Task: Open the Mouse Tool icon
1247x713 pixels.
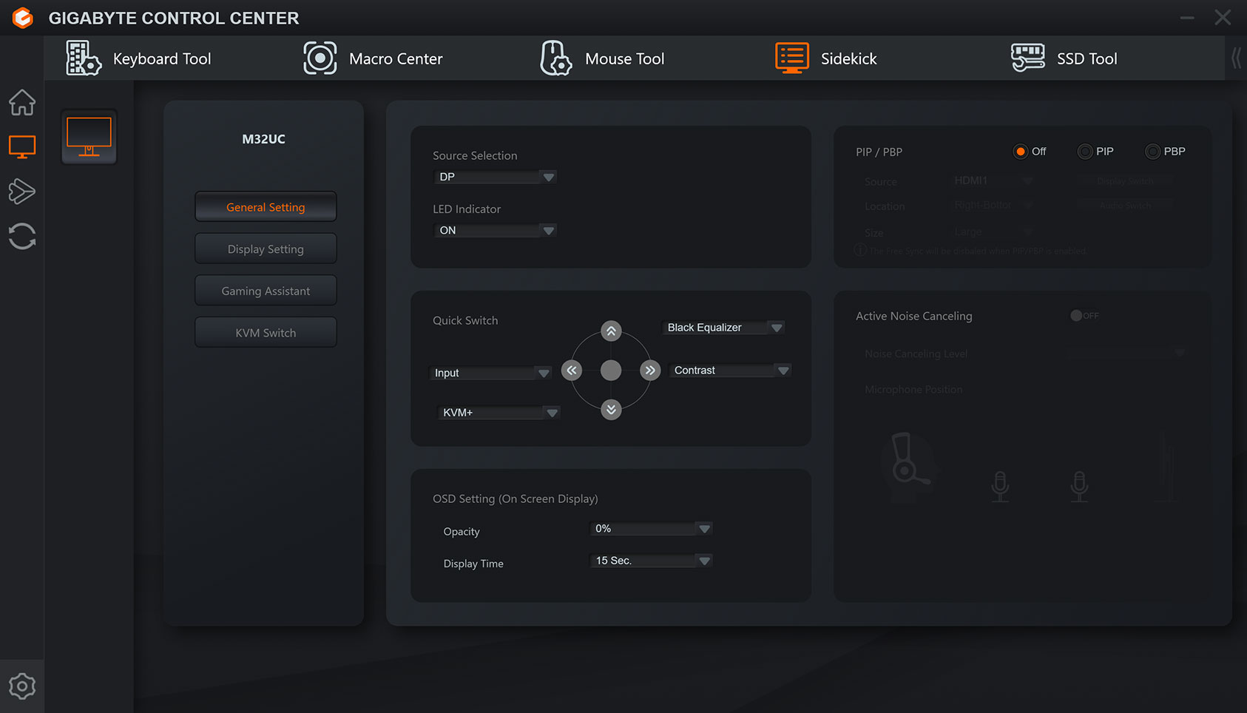Action: (556, 58)
